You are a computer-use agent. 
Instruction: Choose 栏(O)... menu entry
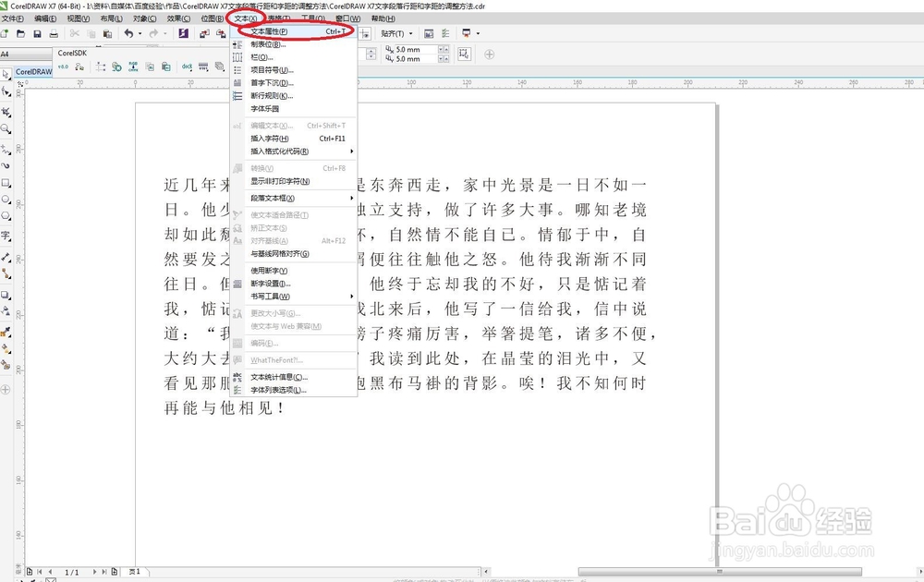295,57
